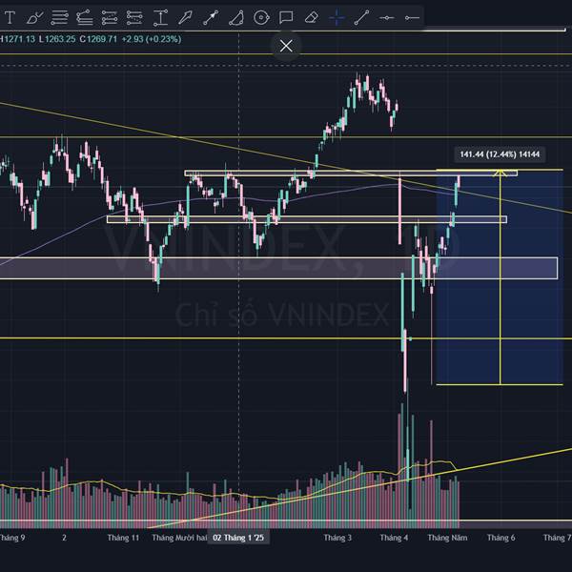
Task: Click the 'Tháng 9' time axis label
Action: click(x=12, y=538)
